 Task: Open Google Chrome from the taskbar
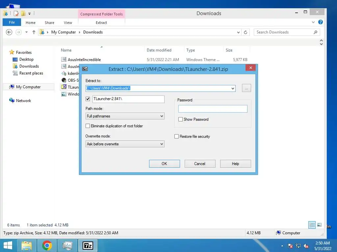(47, 245)
